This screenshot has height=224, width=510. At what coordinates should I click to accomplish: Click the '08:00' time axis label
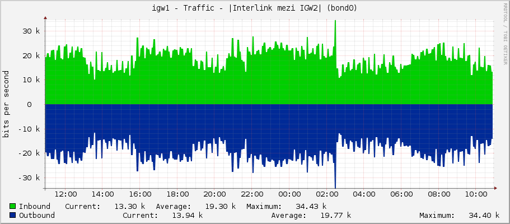[440, 195]
